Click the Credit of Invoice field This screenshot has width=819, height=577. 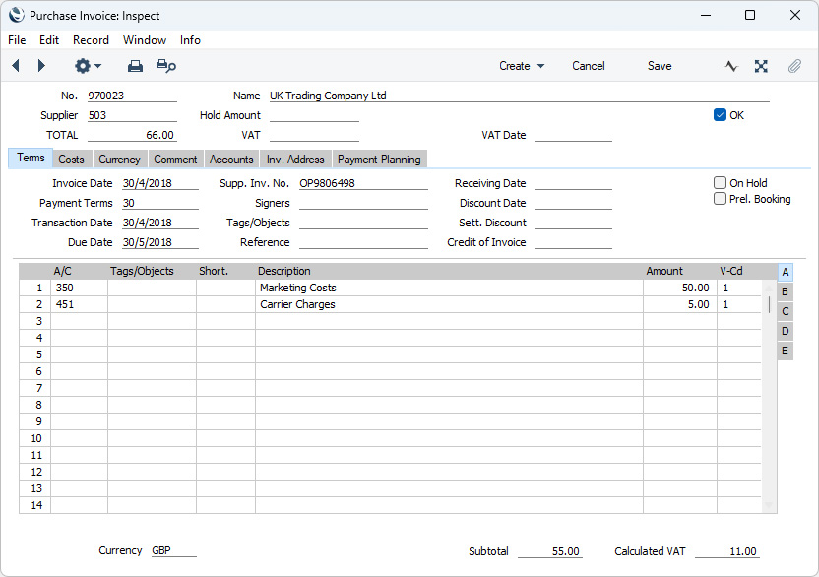[x=574, y=242]
